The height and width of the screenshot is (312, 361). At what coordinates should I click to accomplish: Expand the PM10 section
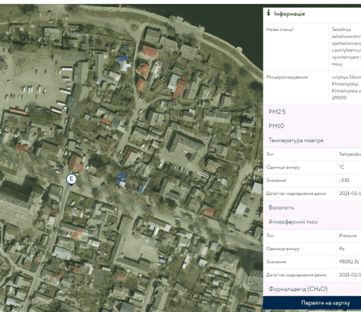[312, 126]
